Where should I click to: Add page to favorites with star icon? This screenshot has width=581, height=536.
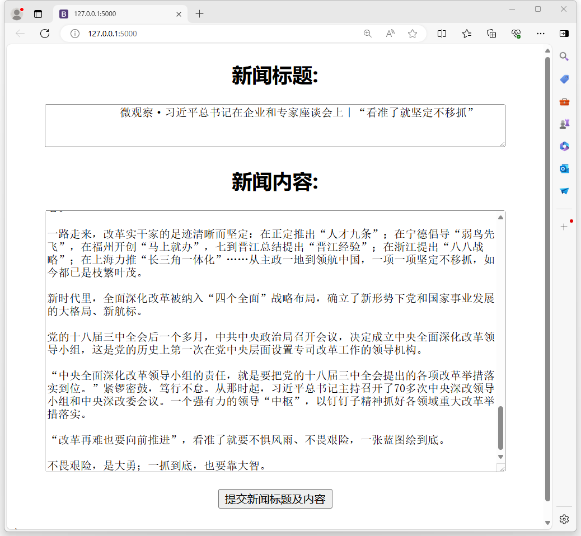[413, 34]
